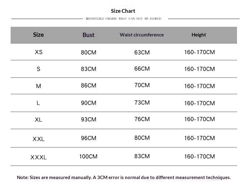247x190 pixels.
Task: Click the M size row label
Action: point(38,86)
